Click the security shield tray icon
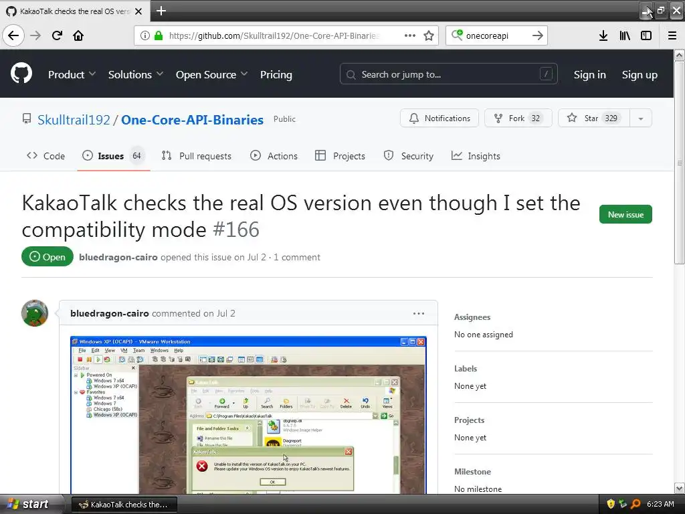This screenshot has width=685, height=514. tap(611, 504)
